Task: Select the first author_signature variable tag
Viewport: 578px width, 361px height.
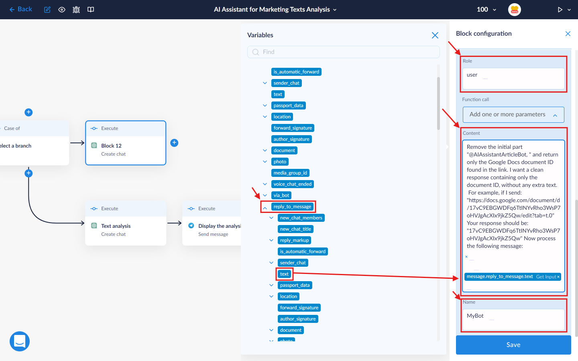Action: (x=292, y=139)
